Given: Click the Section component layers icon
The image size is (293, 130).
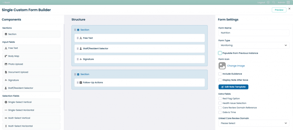Looking at the screenshot, I should [x=6, y=34].
